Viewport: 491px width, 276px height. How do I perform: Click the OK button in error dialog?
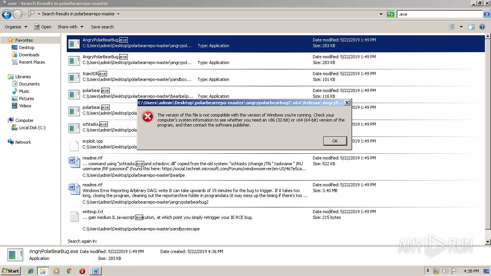(335, 141)
